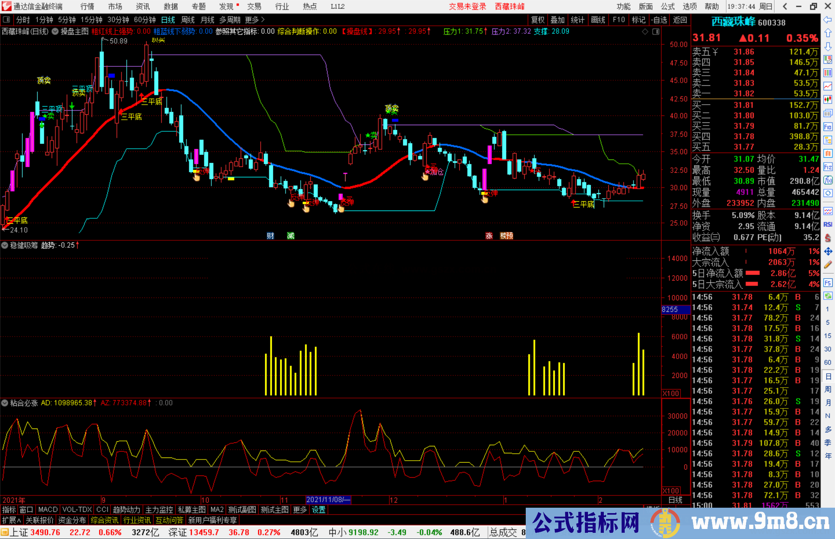Collapse the 粘合必涨 indicator panel
The width and height of the screenshot is (835, 539).
pos(5,403)
